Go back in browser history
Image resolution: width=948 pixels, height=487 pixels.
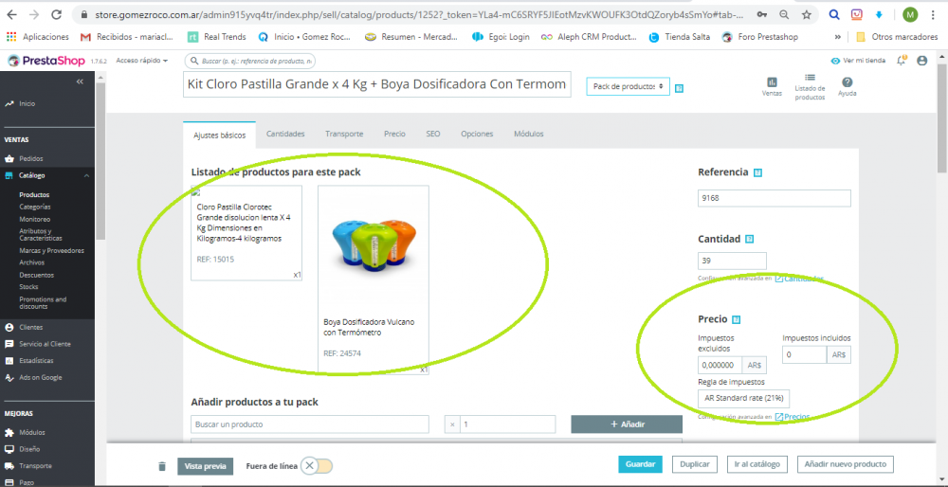point(11,14)
